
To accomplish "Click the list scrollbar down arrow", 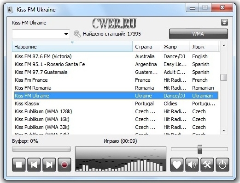I will coord(224,131).
